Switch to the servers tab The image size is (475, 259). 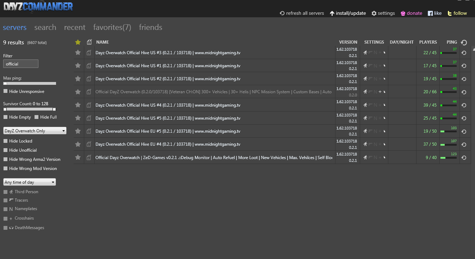(15, 27)
